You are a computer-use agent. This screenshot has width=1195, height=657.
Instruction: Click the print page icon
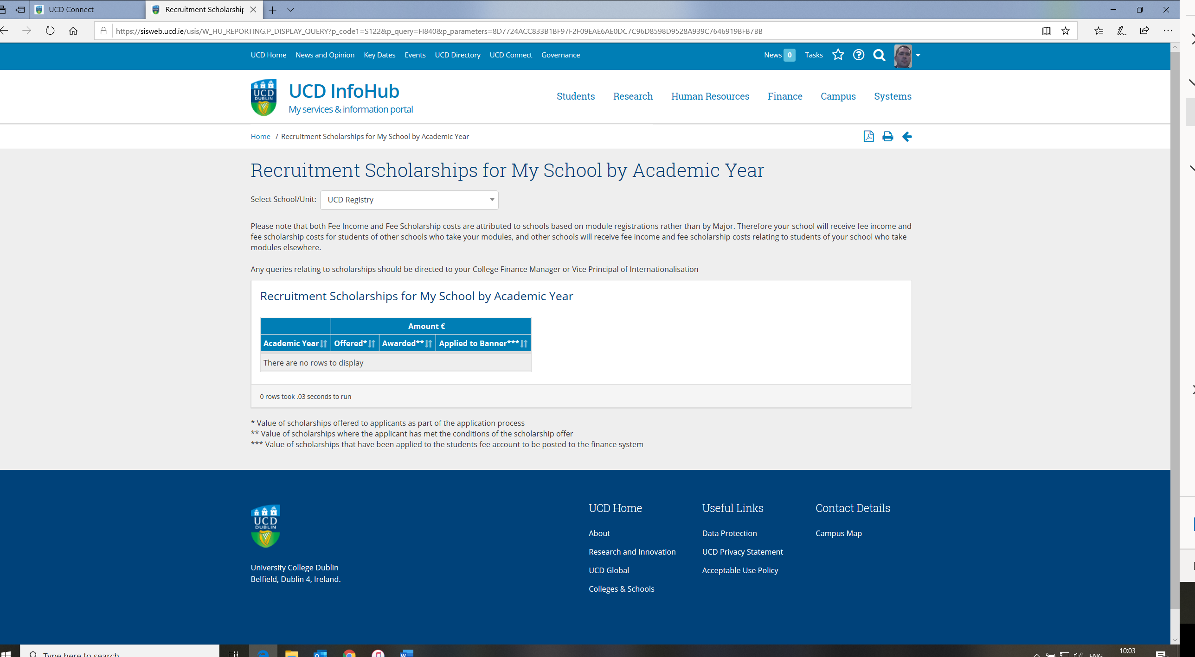pyautogui.click(x=887, y=136)
